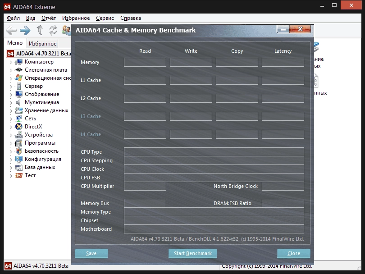Go up one level with the up arrow icon
Screen dimensions: 365x274
(40, 30)
